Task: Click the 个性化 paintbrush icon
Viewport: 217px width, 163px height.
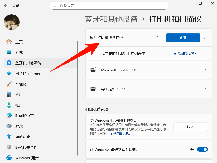Action: click(8, 84)
